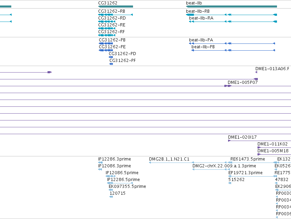Viewport: 291px width, 219px height.
Task: Select the beat-IIb-PA protein label
Action: 201,40
